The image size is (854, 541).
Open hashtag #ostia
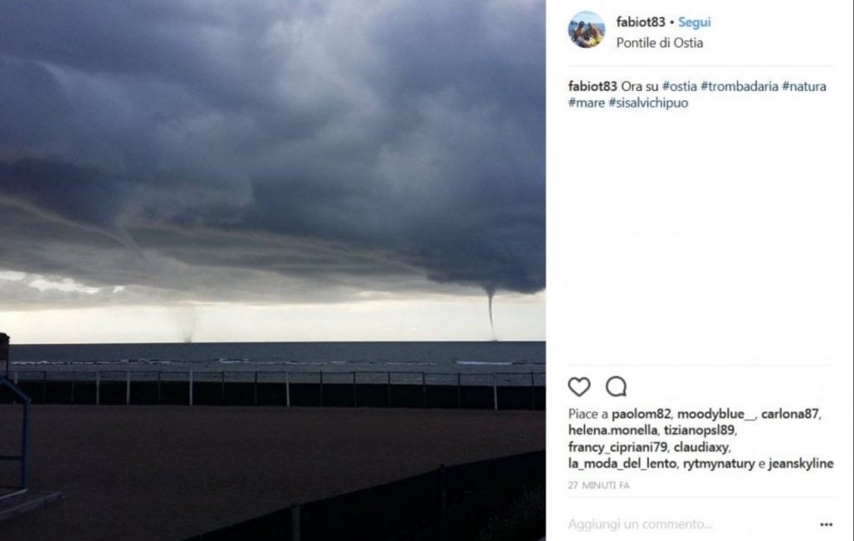click(x=679, y=86)
